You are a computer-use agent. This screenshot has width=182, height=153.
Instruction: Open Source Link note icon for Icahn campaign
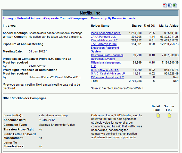[169, 115]
